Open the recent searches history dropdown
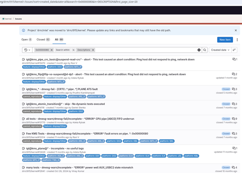This screenshot has width=242, height=173. (x=27, y=50)
